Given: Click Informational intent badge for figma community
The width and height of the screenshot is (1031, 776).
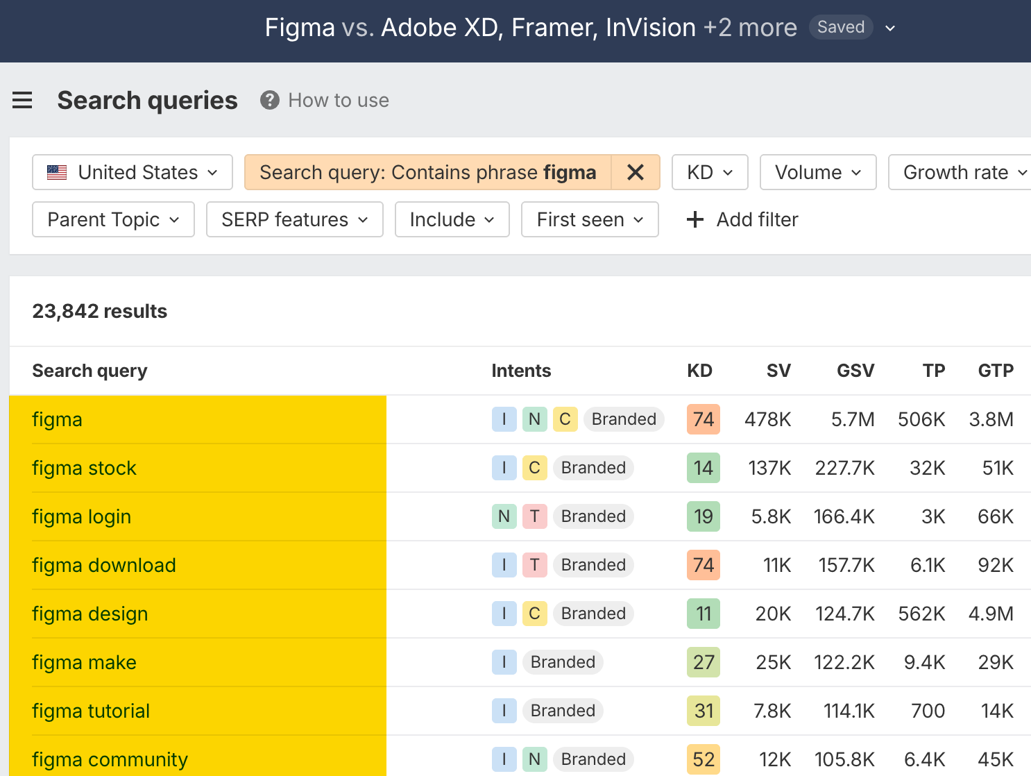Looking at the screenshot, I should pos(504,759).
